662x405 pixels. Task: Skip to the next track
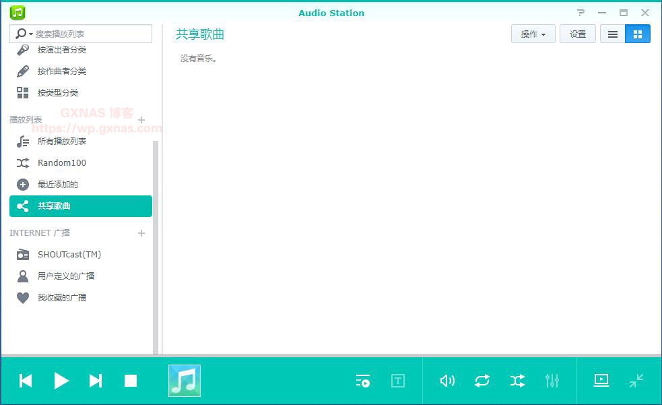point(96,381)
